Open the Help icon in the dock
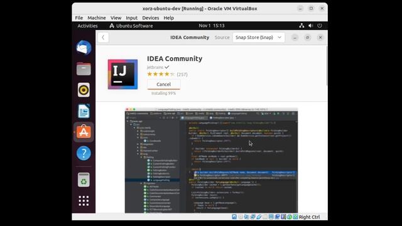The image size is (402, 226). click(x=84, y=153)
